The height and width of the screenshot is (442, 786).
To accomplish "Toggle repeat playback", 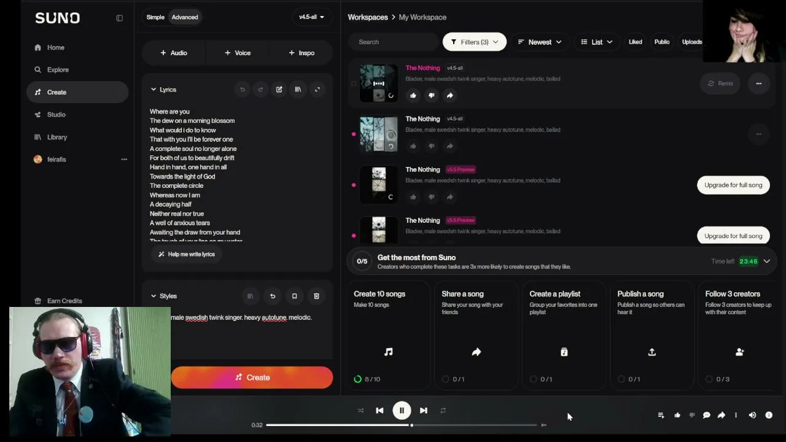I will (x=443, y=411).
